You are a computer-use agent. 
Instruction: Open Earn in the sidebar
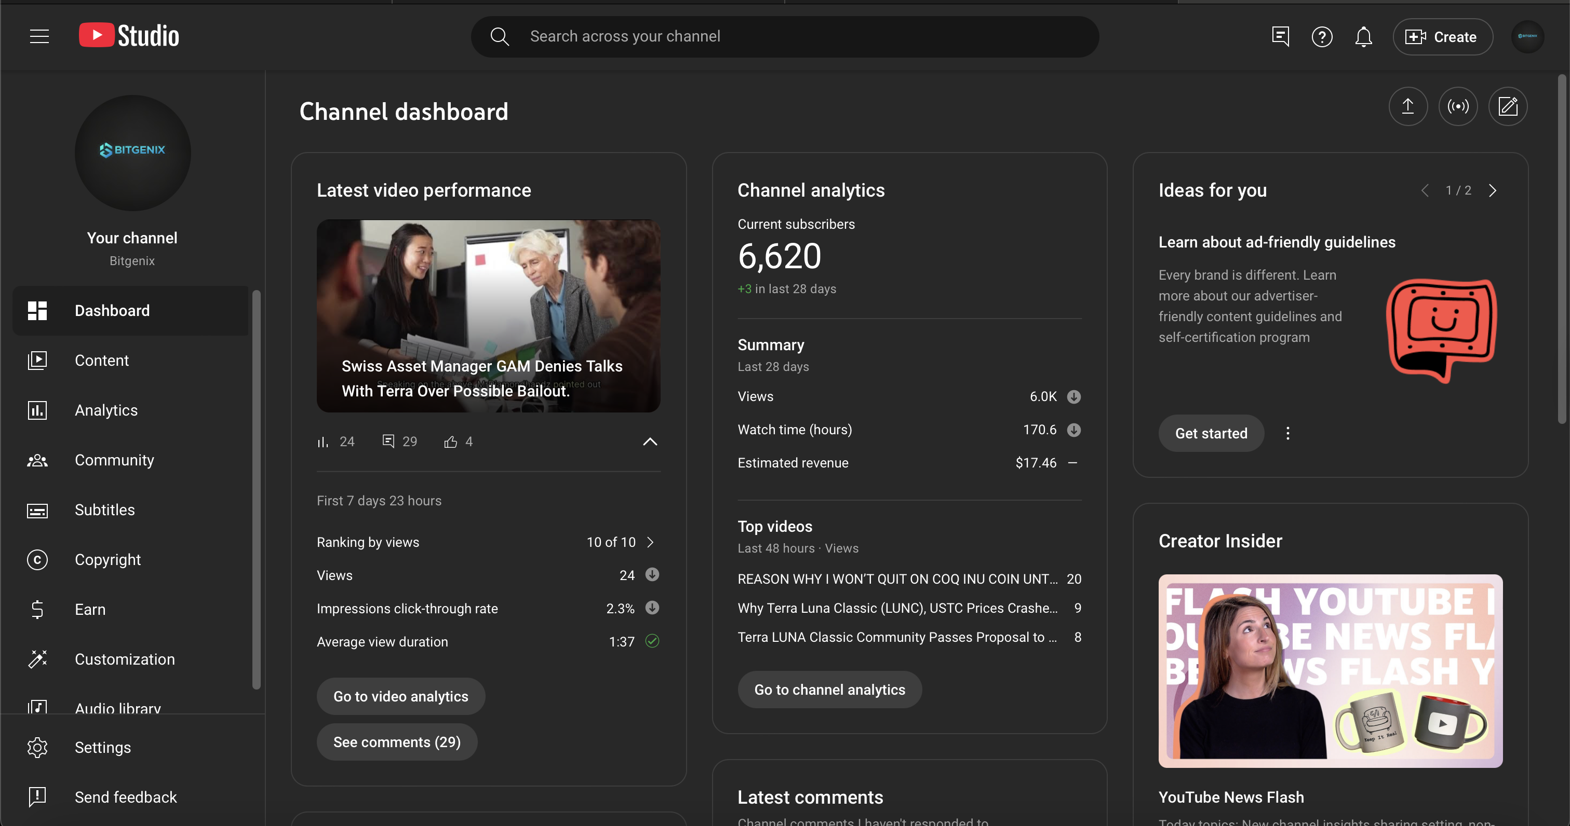pos(130,609)
